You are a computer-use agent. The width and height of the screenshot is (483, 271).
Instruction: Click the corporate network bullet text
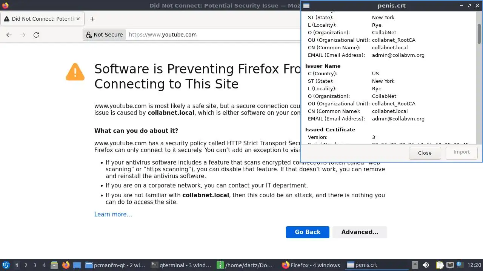[207, 185]
